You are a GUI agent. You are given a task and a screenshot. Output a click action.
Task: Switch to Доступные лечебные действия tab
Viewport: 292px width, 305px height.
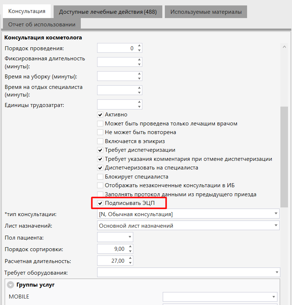point(108,12)
